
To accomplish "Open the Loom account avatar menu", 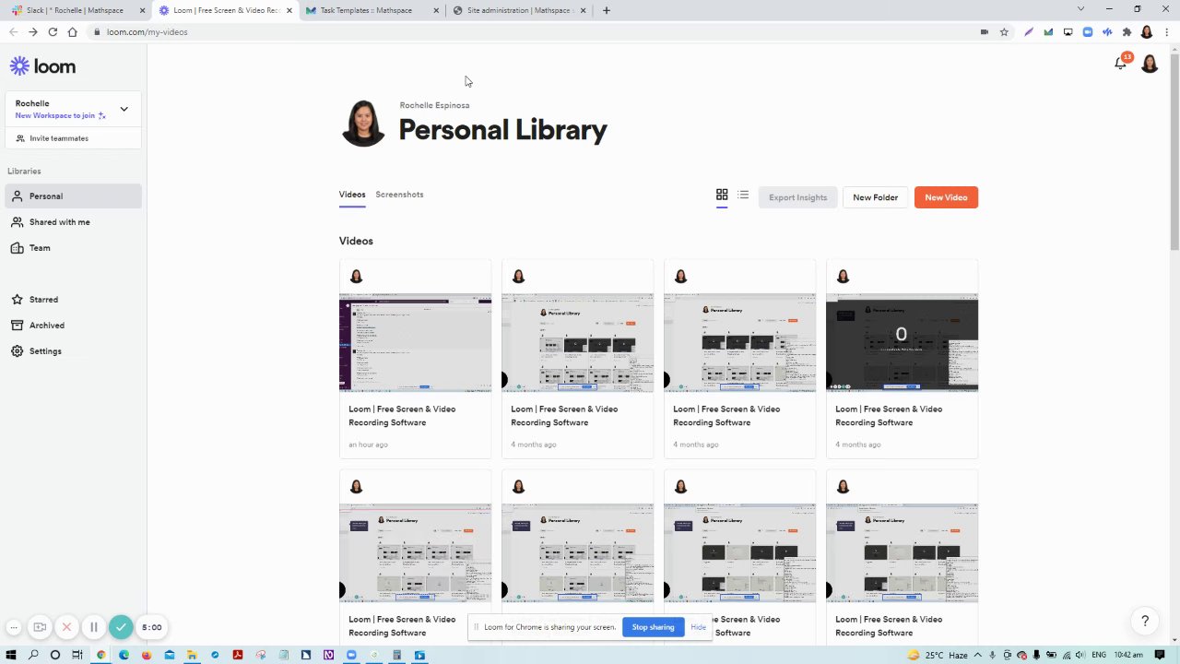I will pyautogui.click(x=1150, y=64).
